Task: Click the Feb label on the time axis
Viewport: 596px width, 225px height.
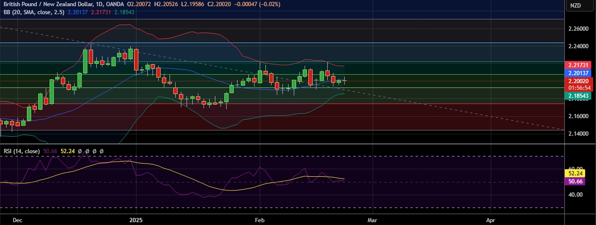Action: pos(260,220)
